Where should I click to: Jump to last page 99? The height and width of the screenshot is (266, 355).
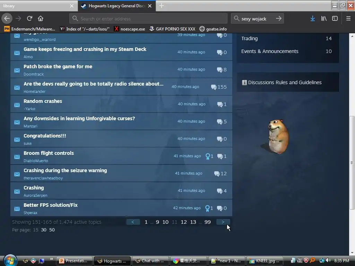pos(208,222)
